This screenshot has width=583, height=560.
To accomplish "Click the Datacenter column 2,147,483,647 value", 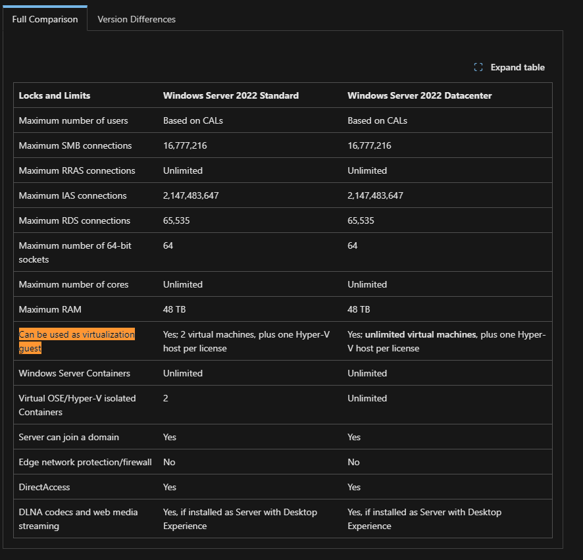I will [375, 195].
